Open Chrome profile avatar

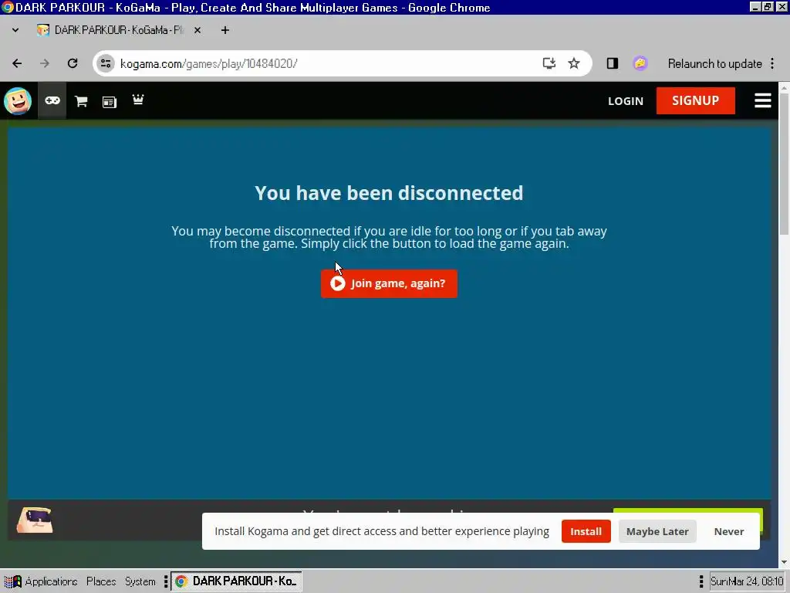(640, 63)
